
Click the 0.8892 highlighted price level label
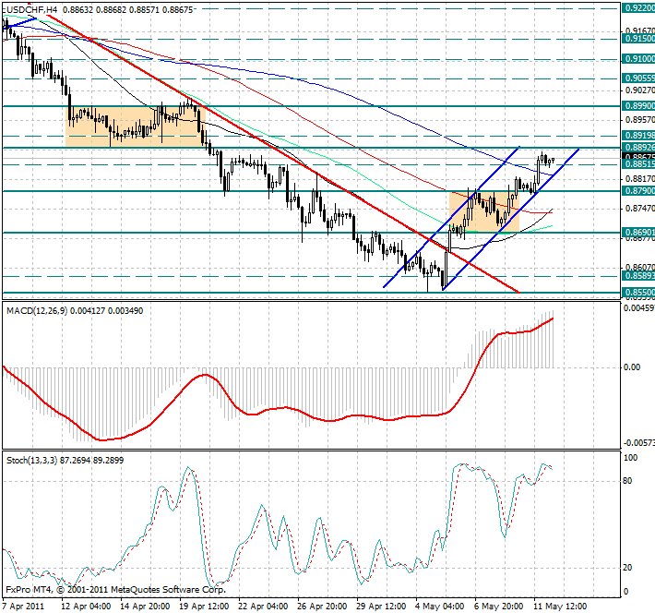(x=638, y=147)
